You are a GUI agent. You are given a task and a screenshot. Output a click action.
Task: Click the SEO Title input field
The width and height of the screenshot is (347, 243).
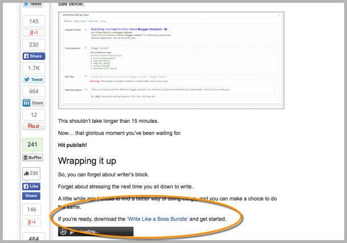(x=182, y=77)
